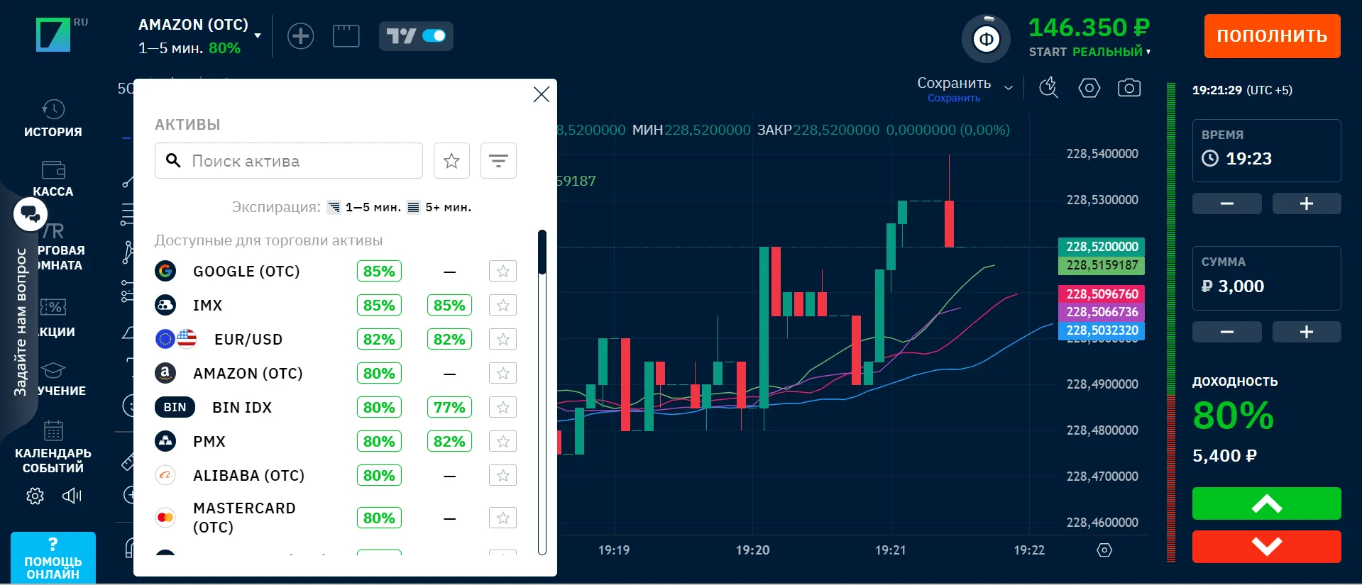
Task: Click the orange Пополнить deposit button
Action: [1271, 36]
